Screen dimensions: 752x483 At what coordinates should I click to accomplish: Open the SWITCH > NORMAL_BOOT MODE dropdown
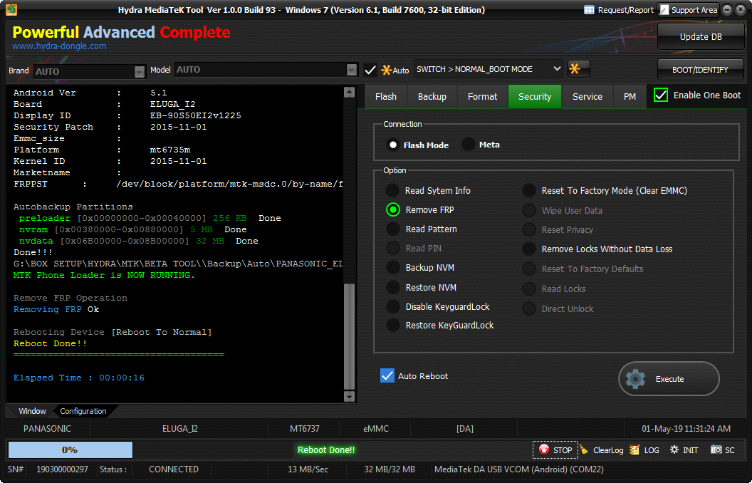click(489, 69)
